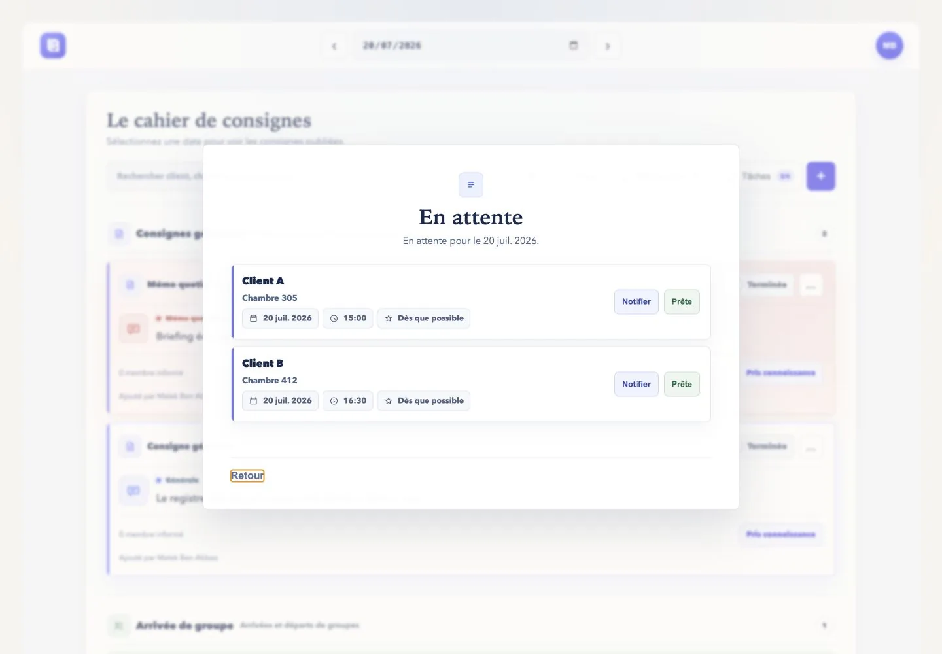Click the En attente heading
The image size is (942, 654).
pyautogui.click(x=471, y=217)
